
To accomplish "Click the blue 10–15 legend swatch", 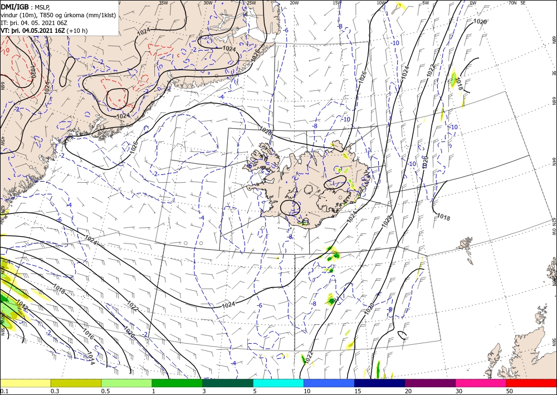I will pos(329,383).
